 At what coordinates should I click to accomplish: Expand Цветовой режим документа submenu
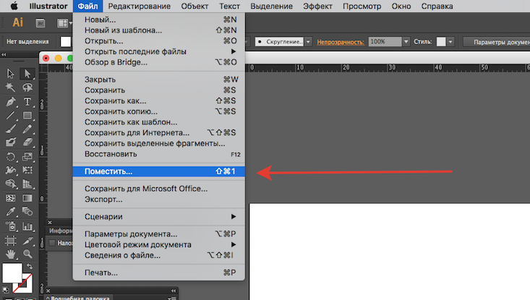click(x=159, y=244)
